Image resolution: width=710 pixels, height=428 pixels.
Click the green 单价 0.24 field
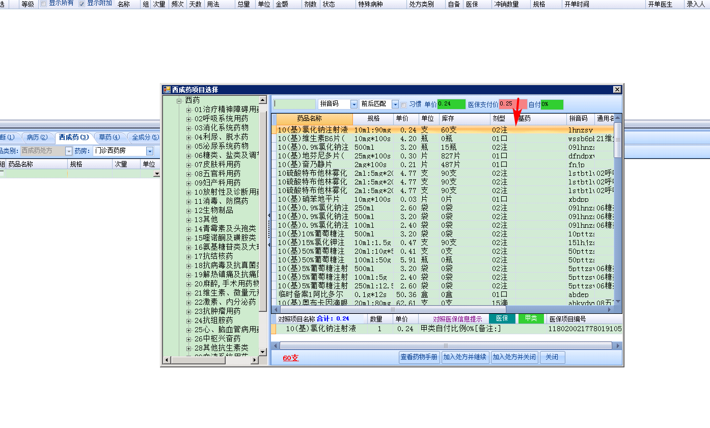pos(451,104)
